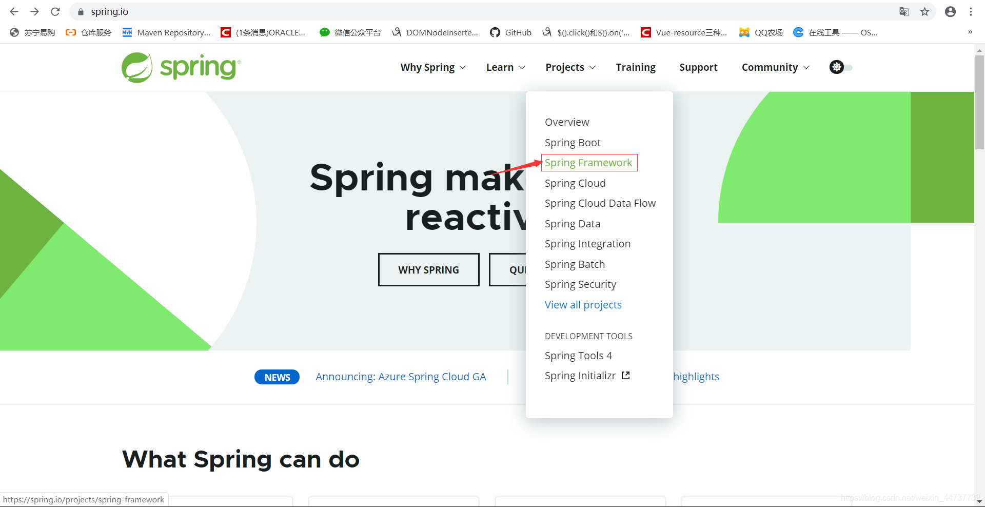985x507 pixels.
Task: Expand the Why Spring menu
Action: click(x=433, y=67)
